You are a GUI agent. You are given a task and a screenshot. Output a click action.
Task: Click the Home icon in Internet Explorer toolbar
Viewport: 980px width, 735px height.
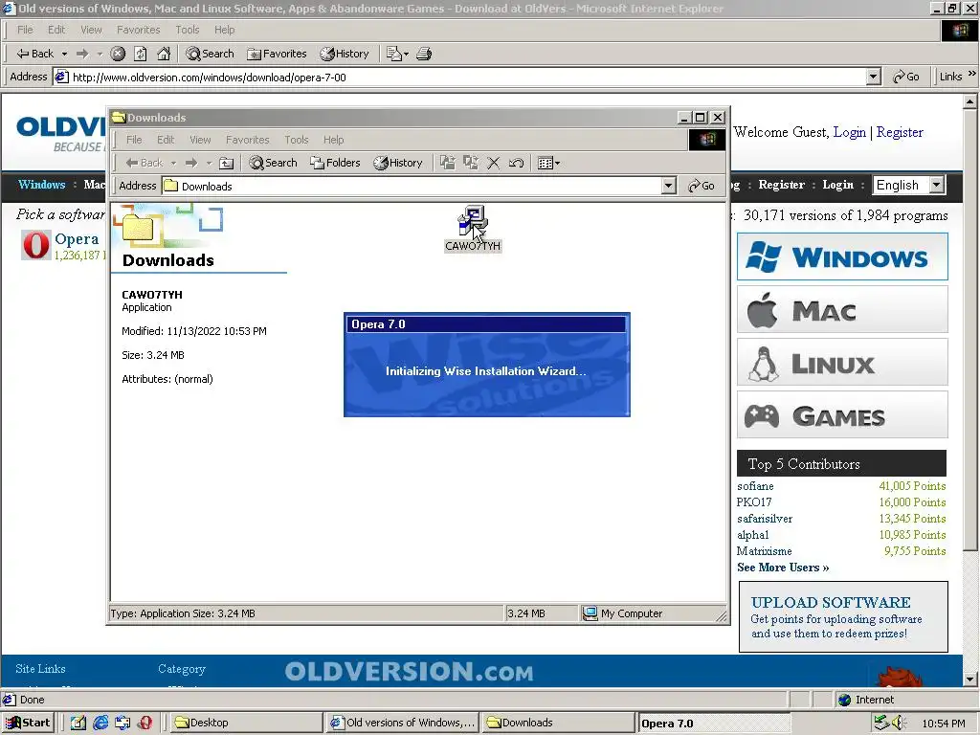164,54
